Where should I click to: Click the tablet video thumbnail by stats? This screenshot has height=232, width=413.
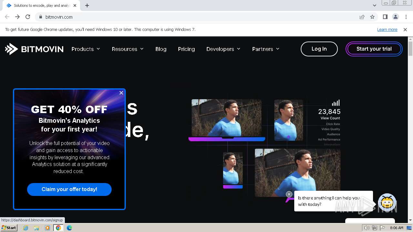point(288,120)
